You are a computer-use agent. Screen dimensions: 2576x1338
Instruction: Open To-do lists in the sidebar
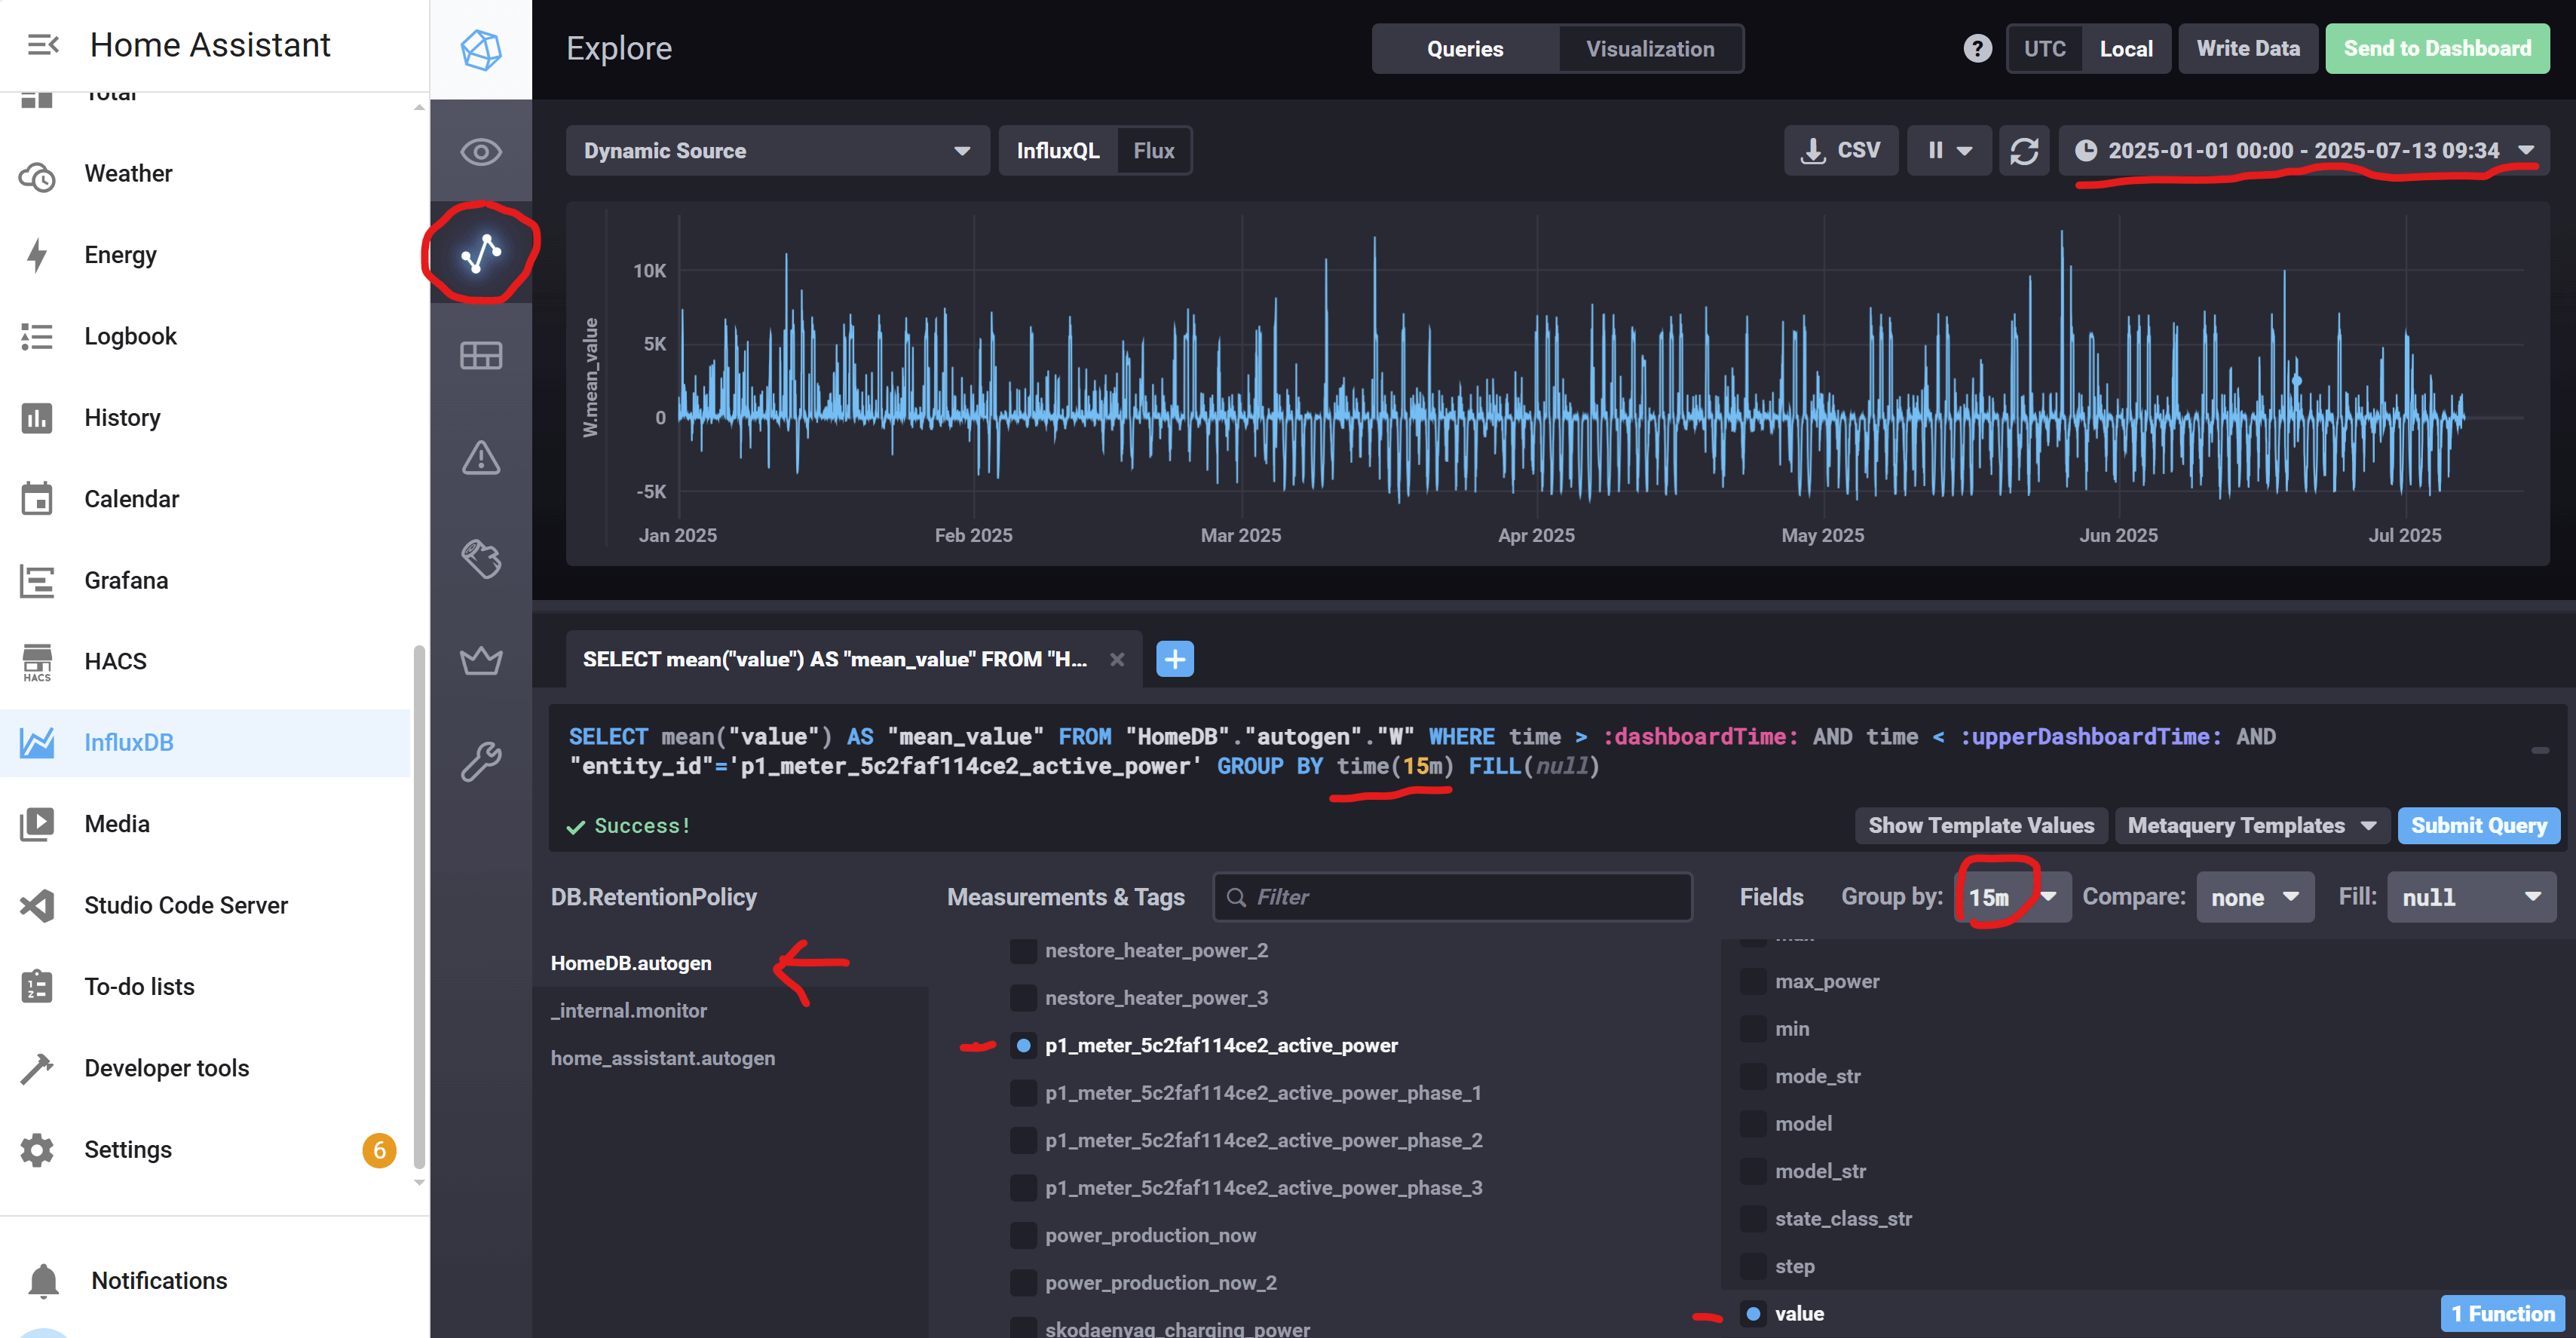click(x=205, y=987)
